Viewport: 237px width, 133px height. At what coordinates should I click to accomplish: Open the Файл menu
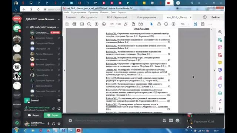pos(67,13)
